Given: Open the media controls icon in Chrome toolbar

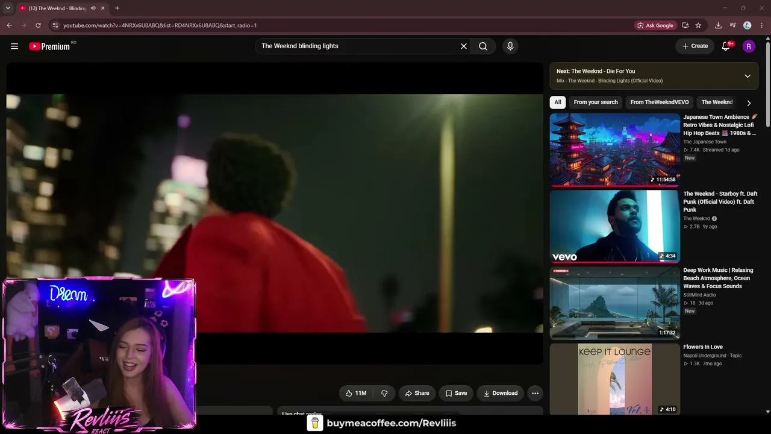Looking at the screenshot, I should click(732, 25).
